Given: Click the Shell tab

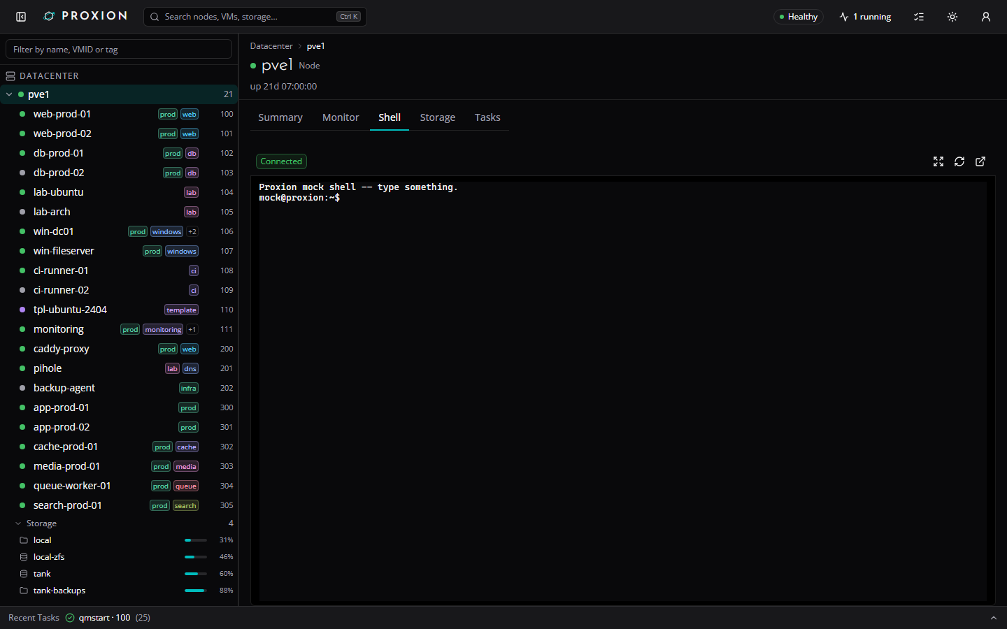Looking at the screenshot, I should (x=390, y=117).
